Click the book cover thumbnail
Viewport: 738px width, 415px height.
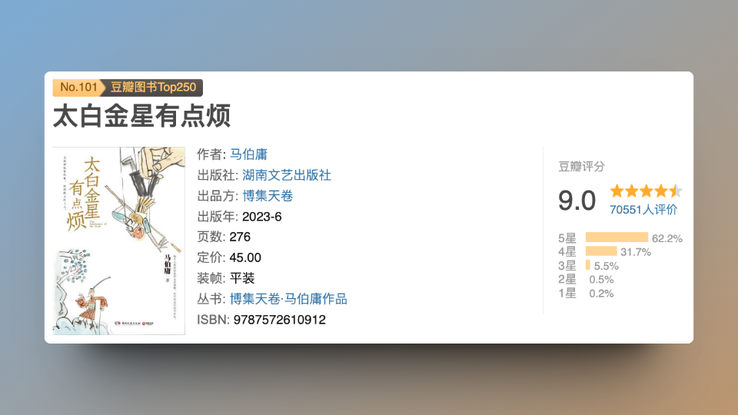click(x=118, y=241)
